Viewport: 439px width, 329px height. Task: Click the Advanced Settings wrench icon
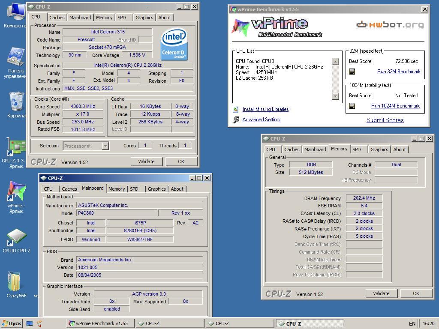[236, 120]
